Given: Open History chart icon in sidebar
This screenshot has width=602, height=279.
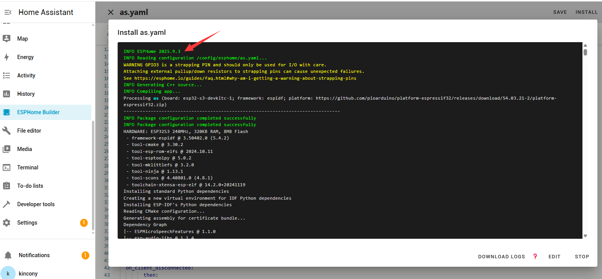Looking at the screenshot, I should tap(7, 94).
